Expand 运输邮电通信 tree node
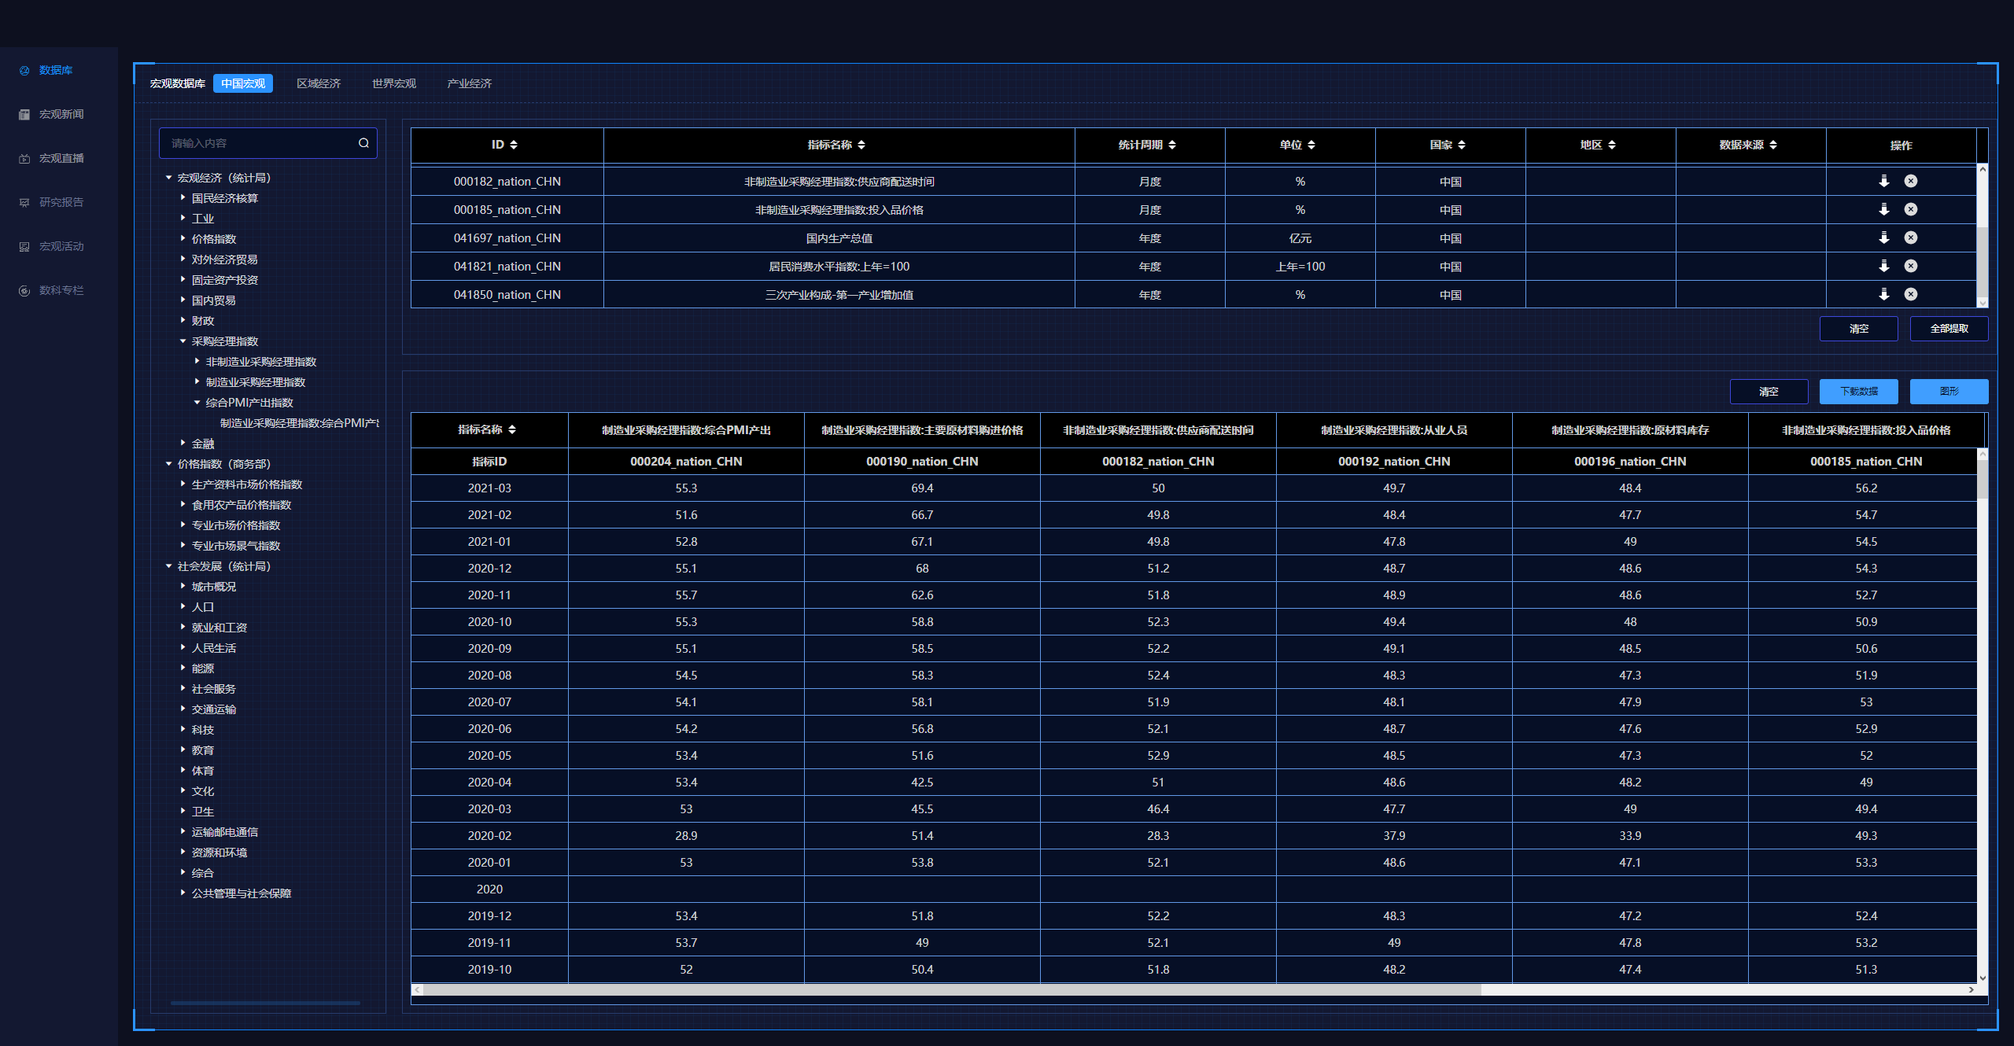Screen dimensions: 2014x1046 (x=183, y=832)
